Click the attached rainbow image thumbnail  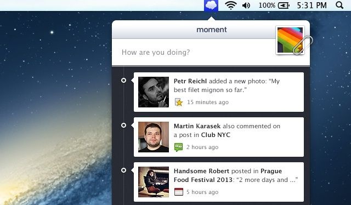tap(290, 40)
